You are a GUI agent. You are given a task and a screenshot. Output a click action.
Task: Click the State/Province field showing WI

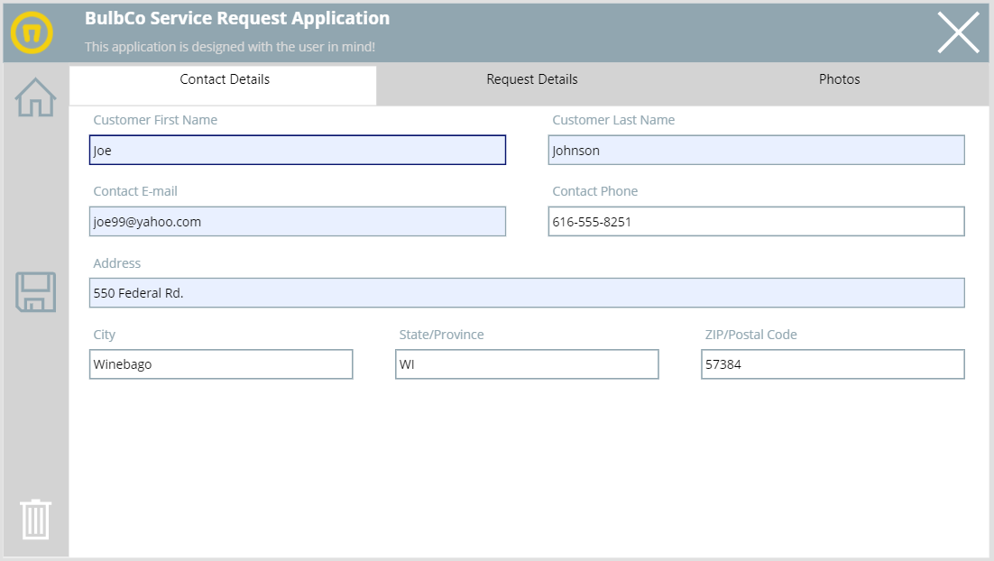pyautogui.click(x=527, y=364)
